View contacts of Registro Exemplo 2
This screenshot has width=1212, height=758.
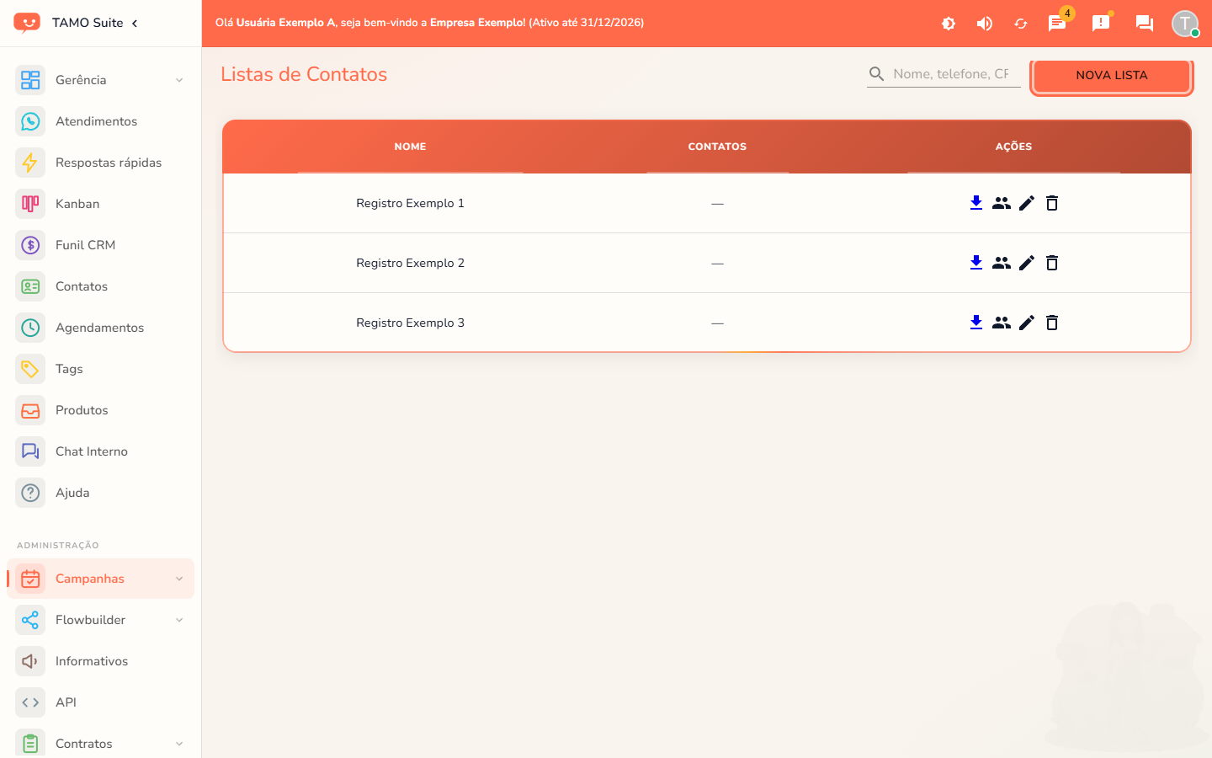click(1002, 263)
